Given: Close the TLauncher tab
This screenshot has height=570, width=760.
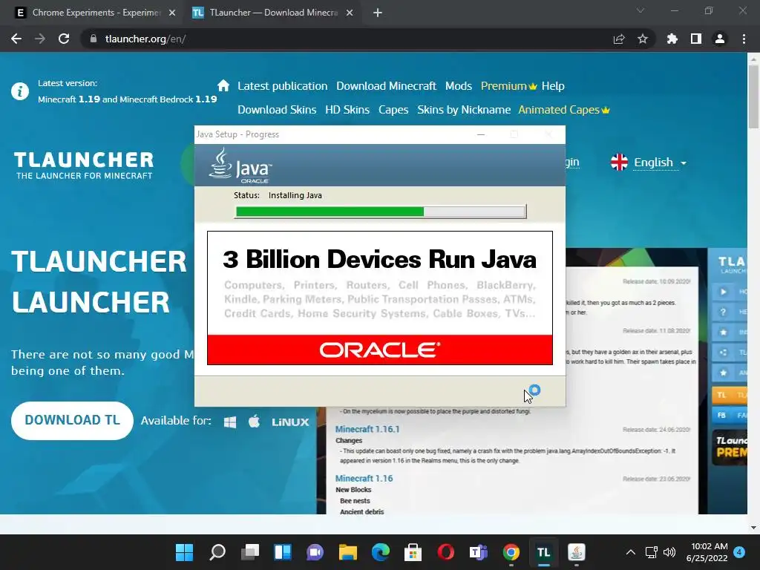Looking at the screenshot, I should pos(350,13).
